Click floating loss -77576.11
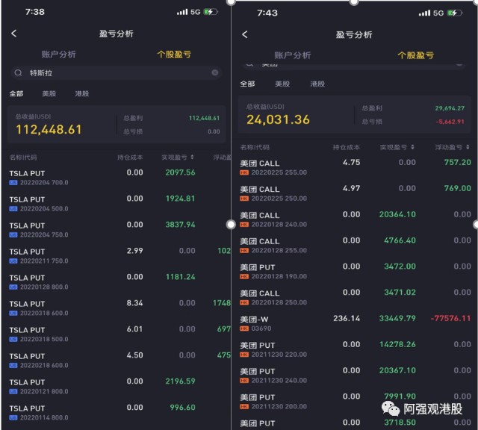 450,319
